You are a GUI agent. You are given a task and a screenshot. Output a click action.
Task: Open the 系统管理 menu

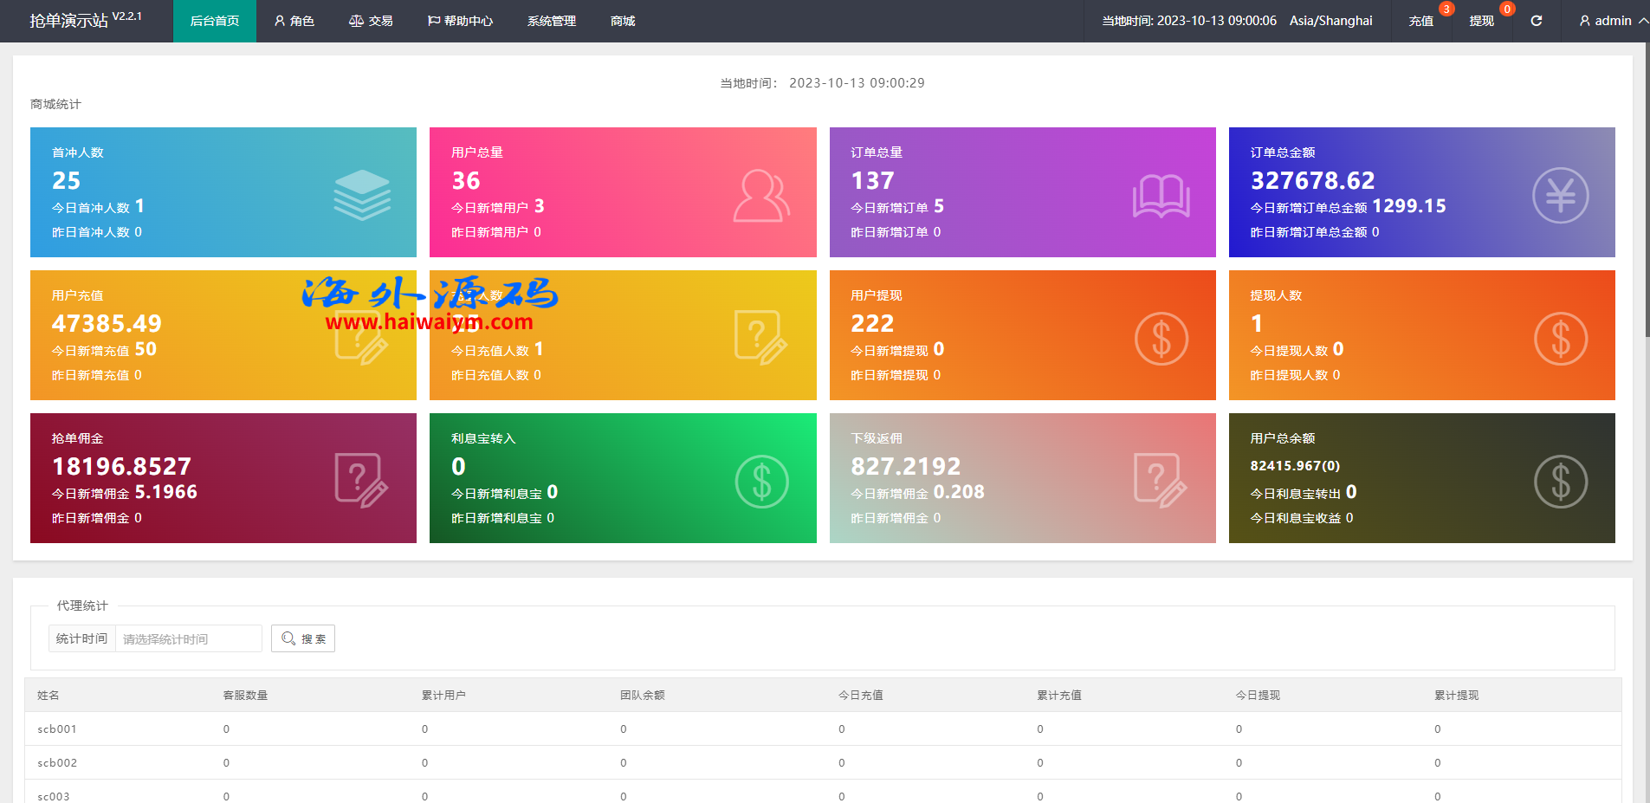(552, 21)
